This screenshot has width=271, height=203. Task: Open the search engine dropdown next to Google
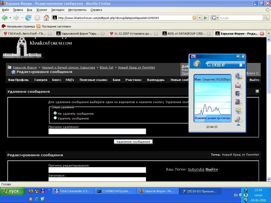[x=217, y=18]
